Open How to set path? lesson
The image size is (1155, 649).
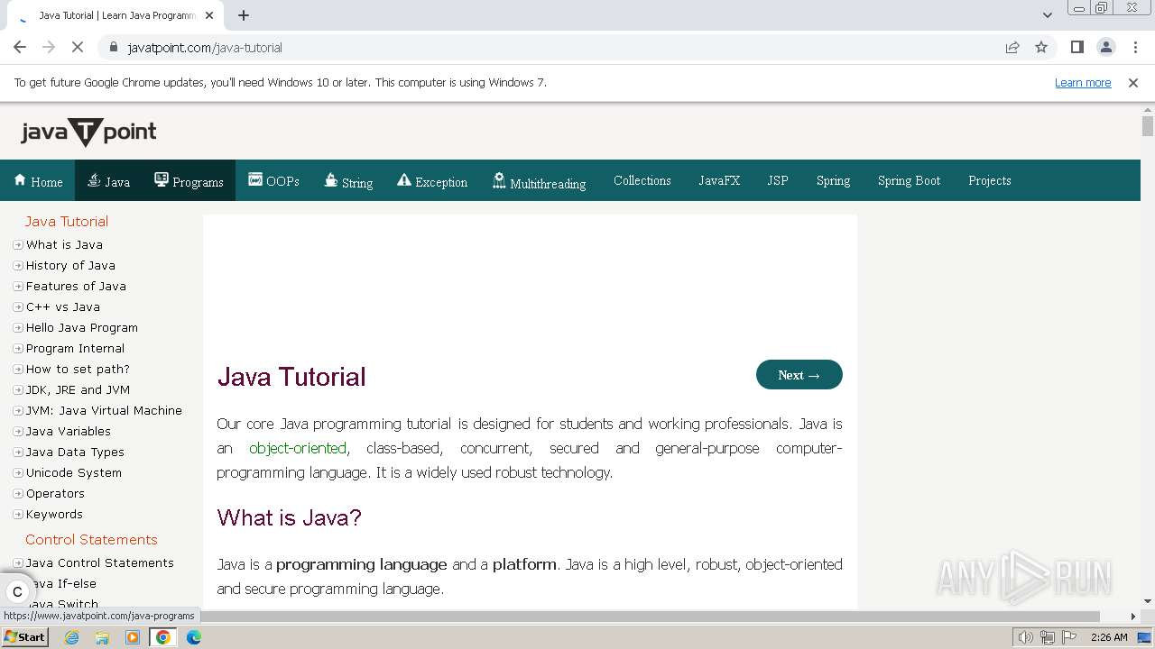pos(78,369)
